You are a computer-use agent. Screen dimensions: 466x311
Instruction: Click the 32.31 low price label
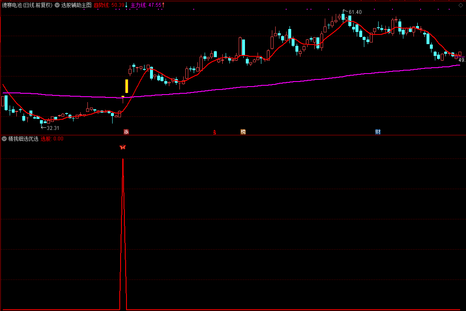(x=53, y=128)
